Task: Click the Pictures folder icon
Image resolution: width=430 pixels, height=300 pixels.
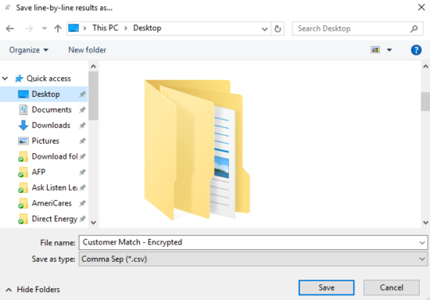Action: [x=23, y=141]
